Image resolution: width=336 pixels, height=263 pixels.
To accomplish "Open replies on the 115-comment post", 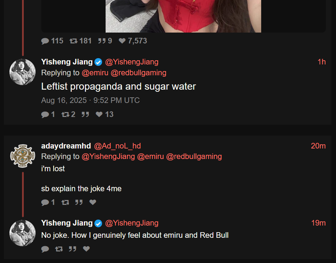I will [x=52, y=41].
